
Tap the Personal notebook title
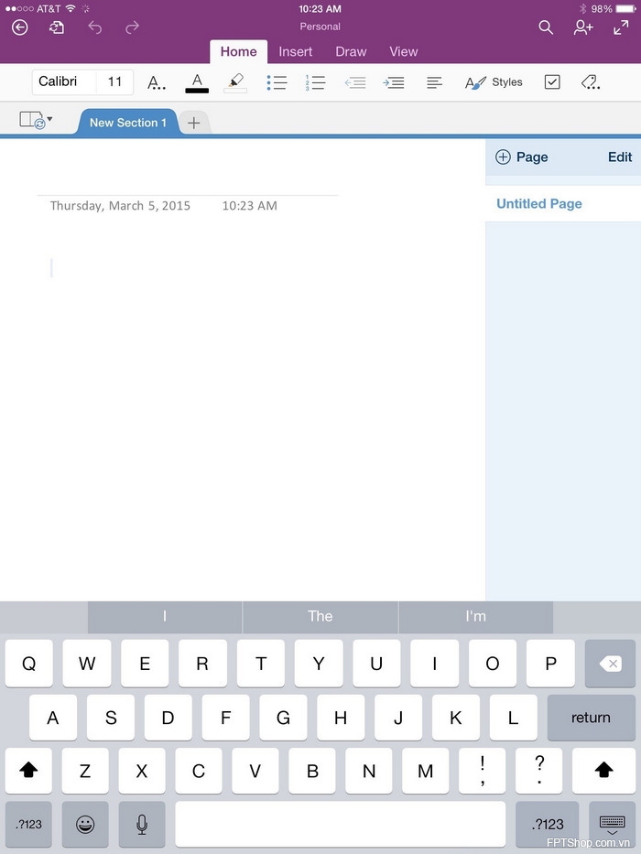tap(320, 27)
